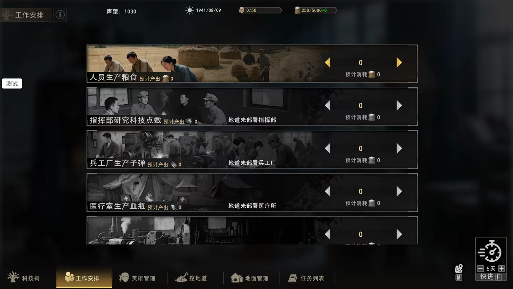Open the 科技树 tech tree tab
The height and width of the screenshot is (289, 513).
23,278
